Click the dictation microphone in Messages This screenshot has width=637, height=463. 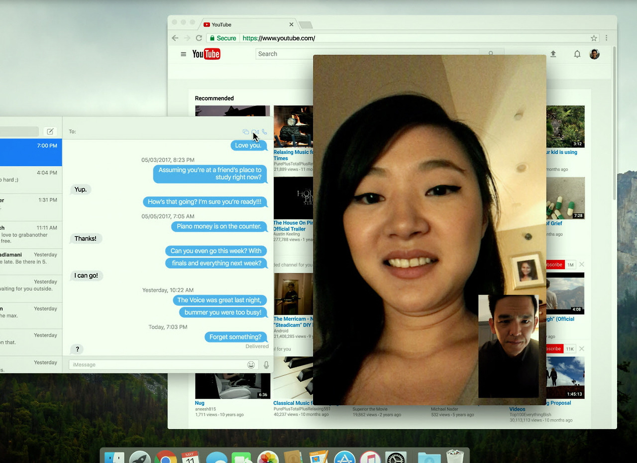point(266,365)
